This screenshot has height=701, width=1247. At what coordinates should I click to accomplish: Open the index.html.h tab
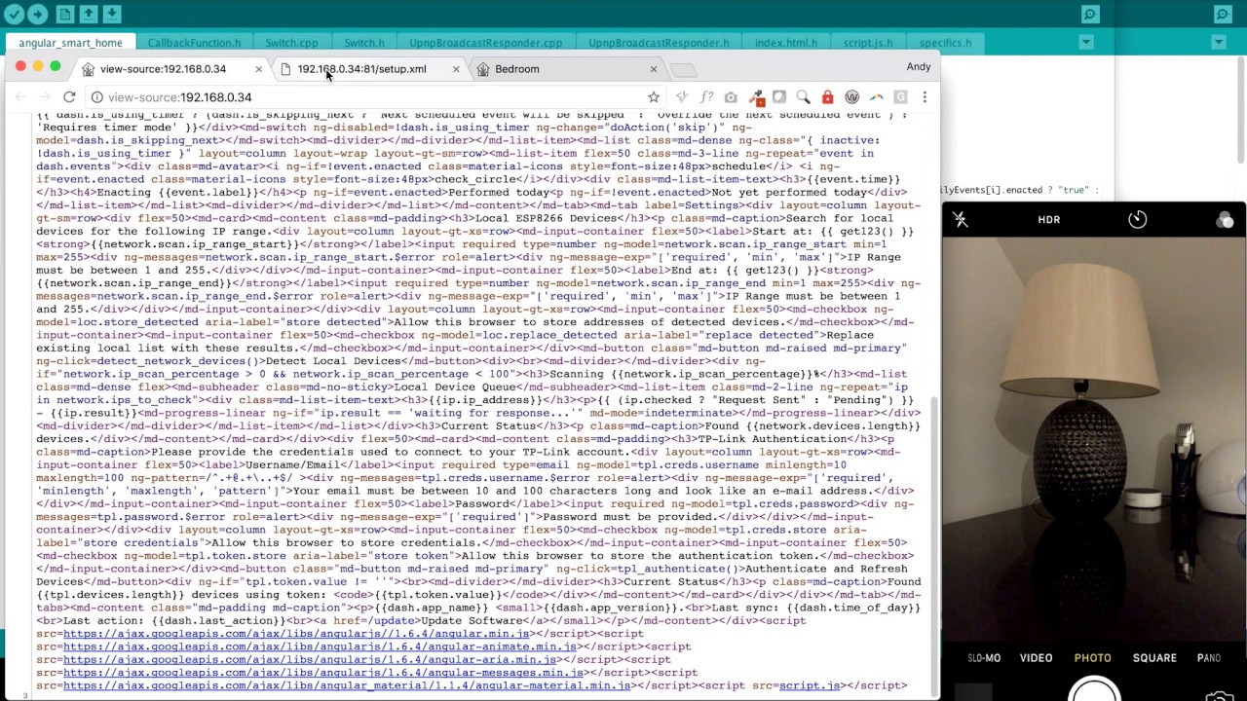(x=786, y=43)
